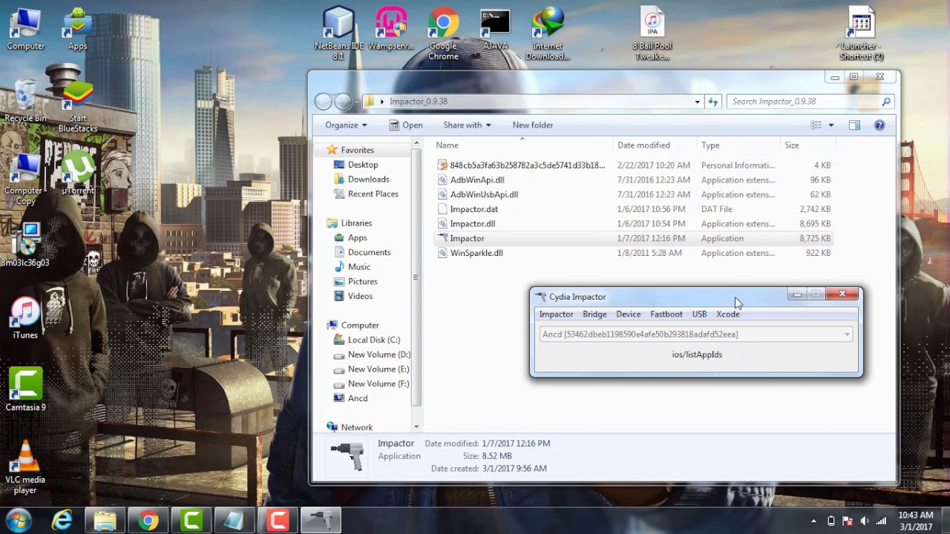950x534 pixels.
Task: Open the Apps desktop folder
Action: 77,30
